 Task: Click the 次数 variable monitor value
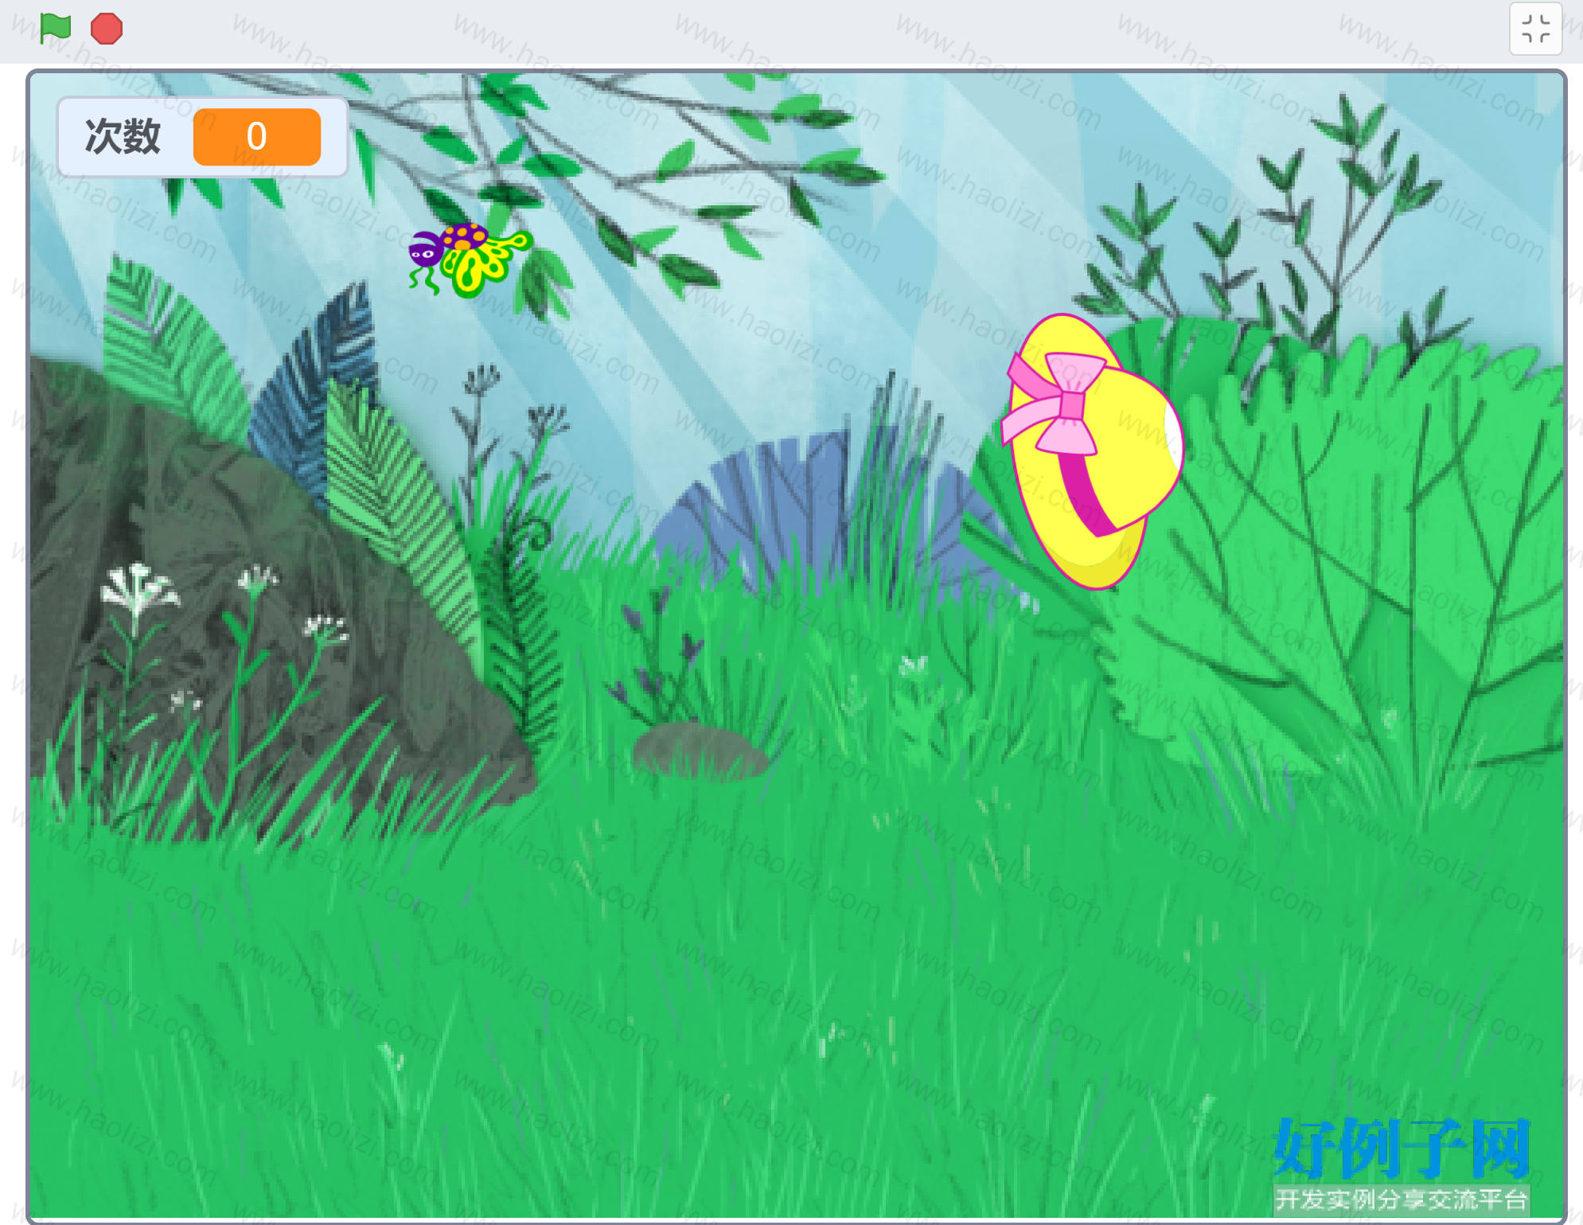coord(256,137)
